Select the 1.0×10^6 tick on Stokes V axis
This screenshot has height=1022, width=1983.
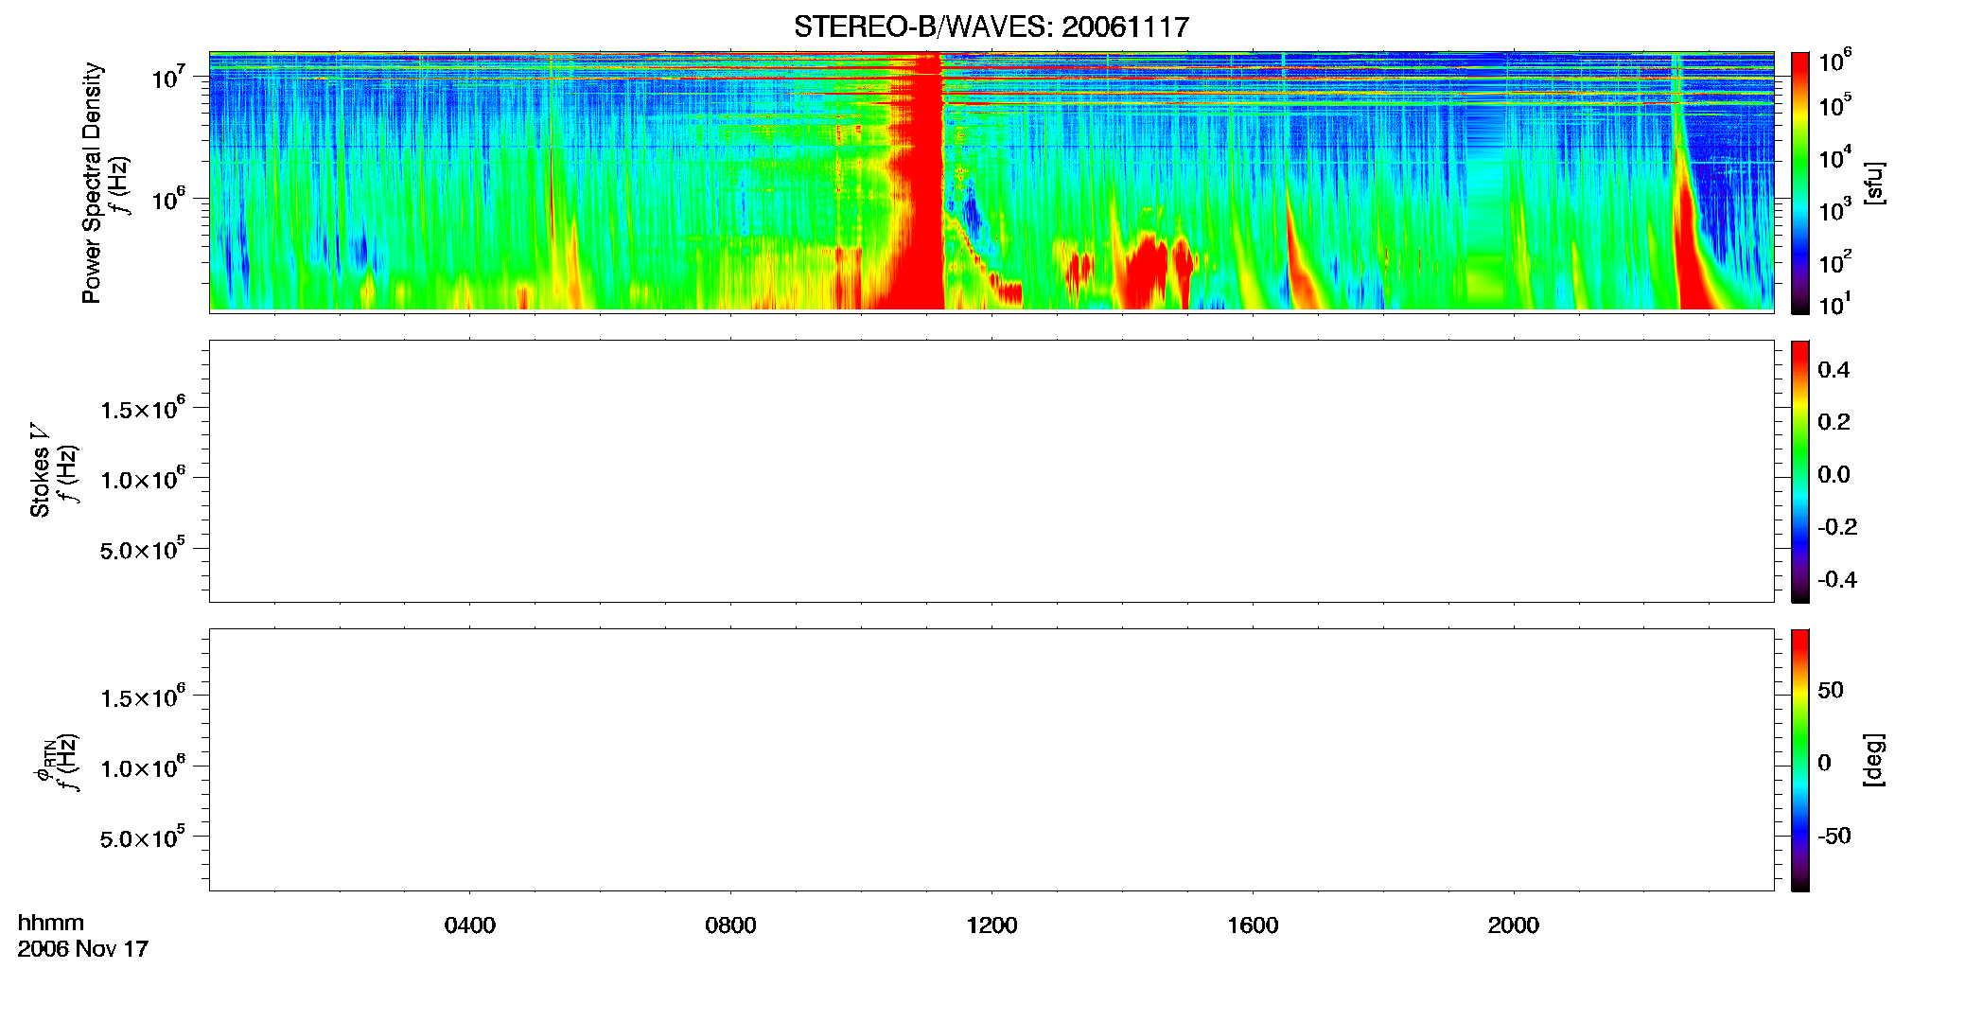[143, 479]
